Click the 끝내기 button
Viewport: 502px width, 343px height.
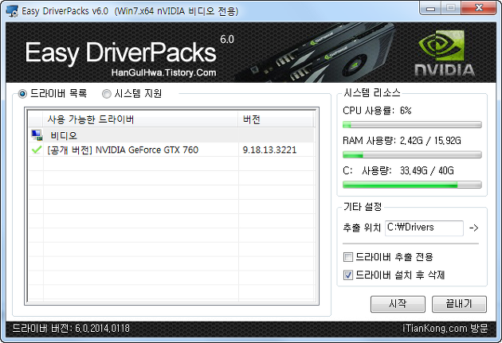tap(459, 304)
